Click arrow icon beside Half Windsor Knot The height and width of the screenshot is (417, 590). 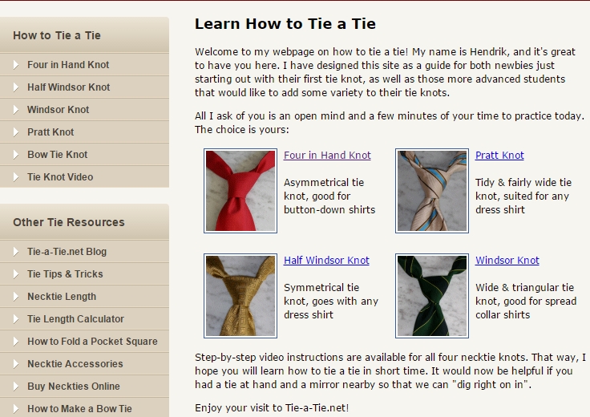[15, 87]
